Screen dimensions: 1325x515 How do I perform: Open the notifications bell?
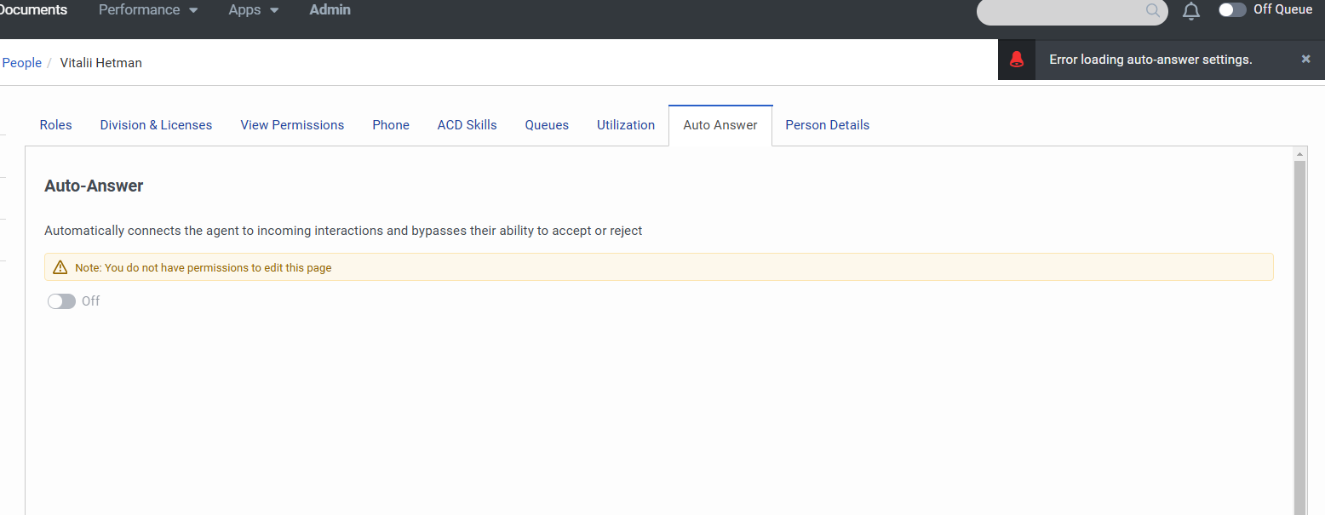1191,11
